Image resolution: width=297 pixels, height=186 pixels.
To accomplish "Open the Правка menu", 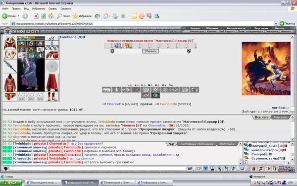I will (16, 8).
